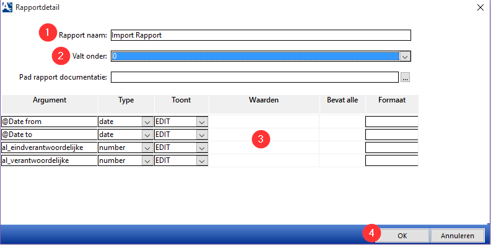Select the @Date from argument field
This screenshot has width=491, height=245.
tap(50, 122)
